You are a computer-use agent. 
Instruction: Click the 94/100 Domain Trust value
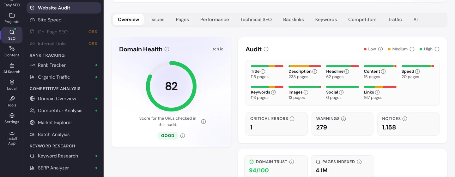click(x=259, y=170)
